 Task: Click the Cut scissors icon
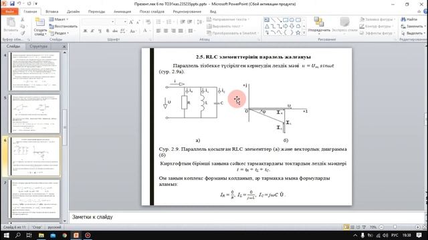[x=22, y=19]
